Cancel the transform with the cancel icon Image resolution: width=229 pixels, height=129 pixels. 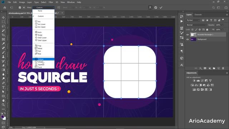coord(156,8)
